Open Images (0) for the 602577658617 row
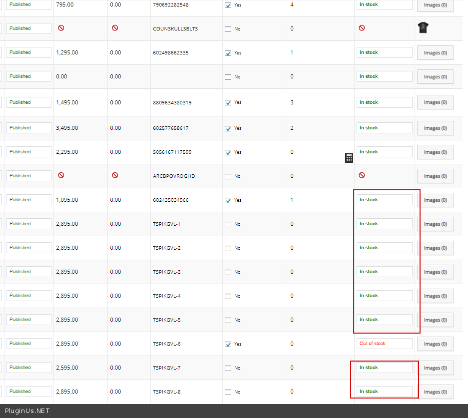This screenshot has height=418, width=468. pos(435,128)
